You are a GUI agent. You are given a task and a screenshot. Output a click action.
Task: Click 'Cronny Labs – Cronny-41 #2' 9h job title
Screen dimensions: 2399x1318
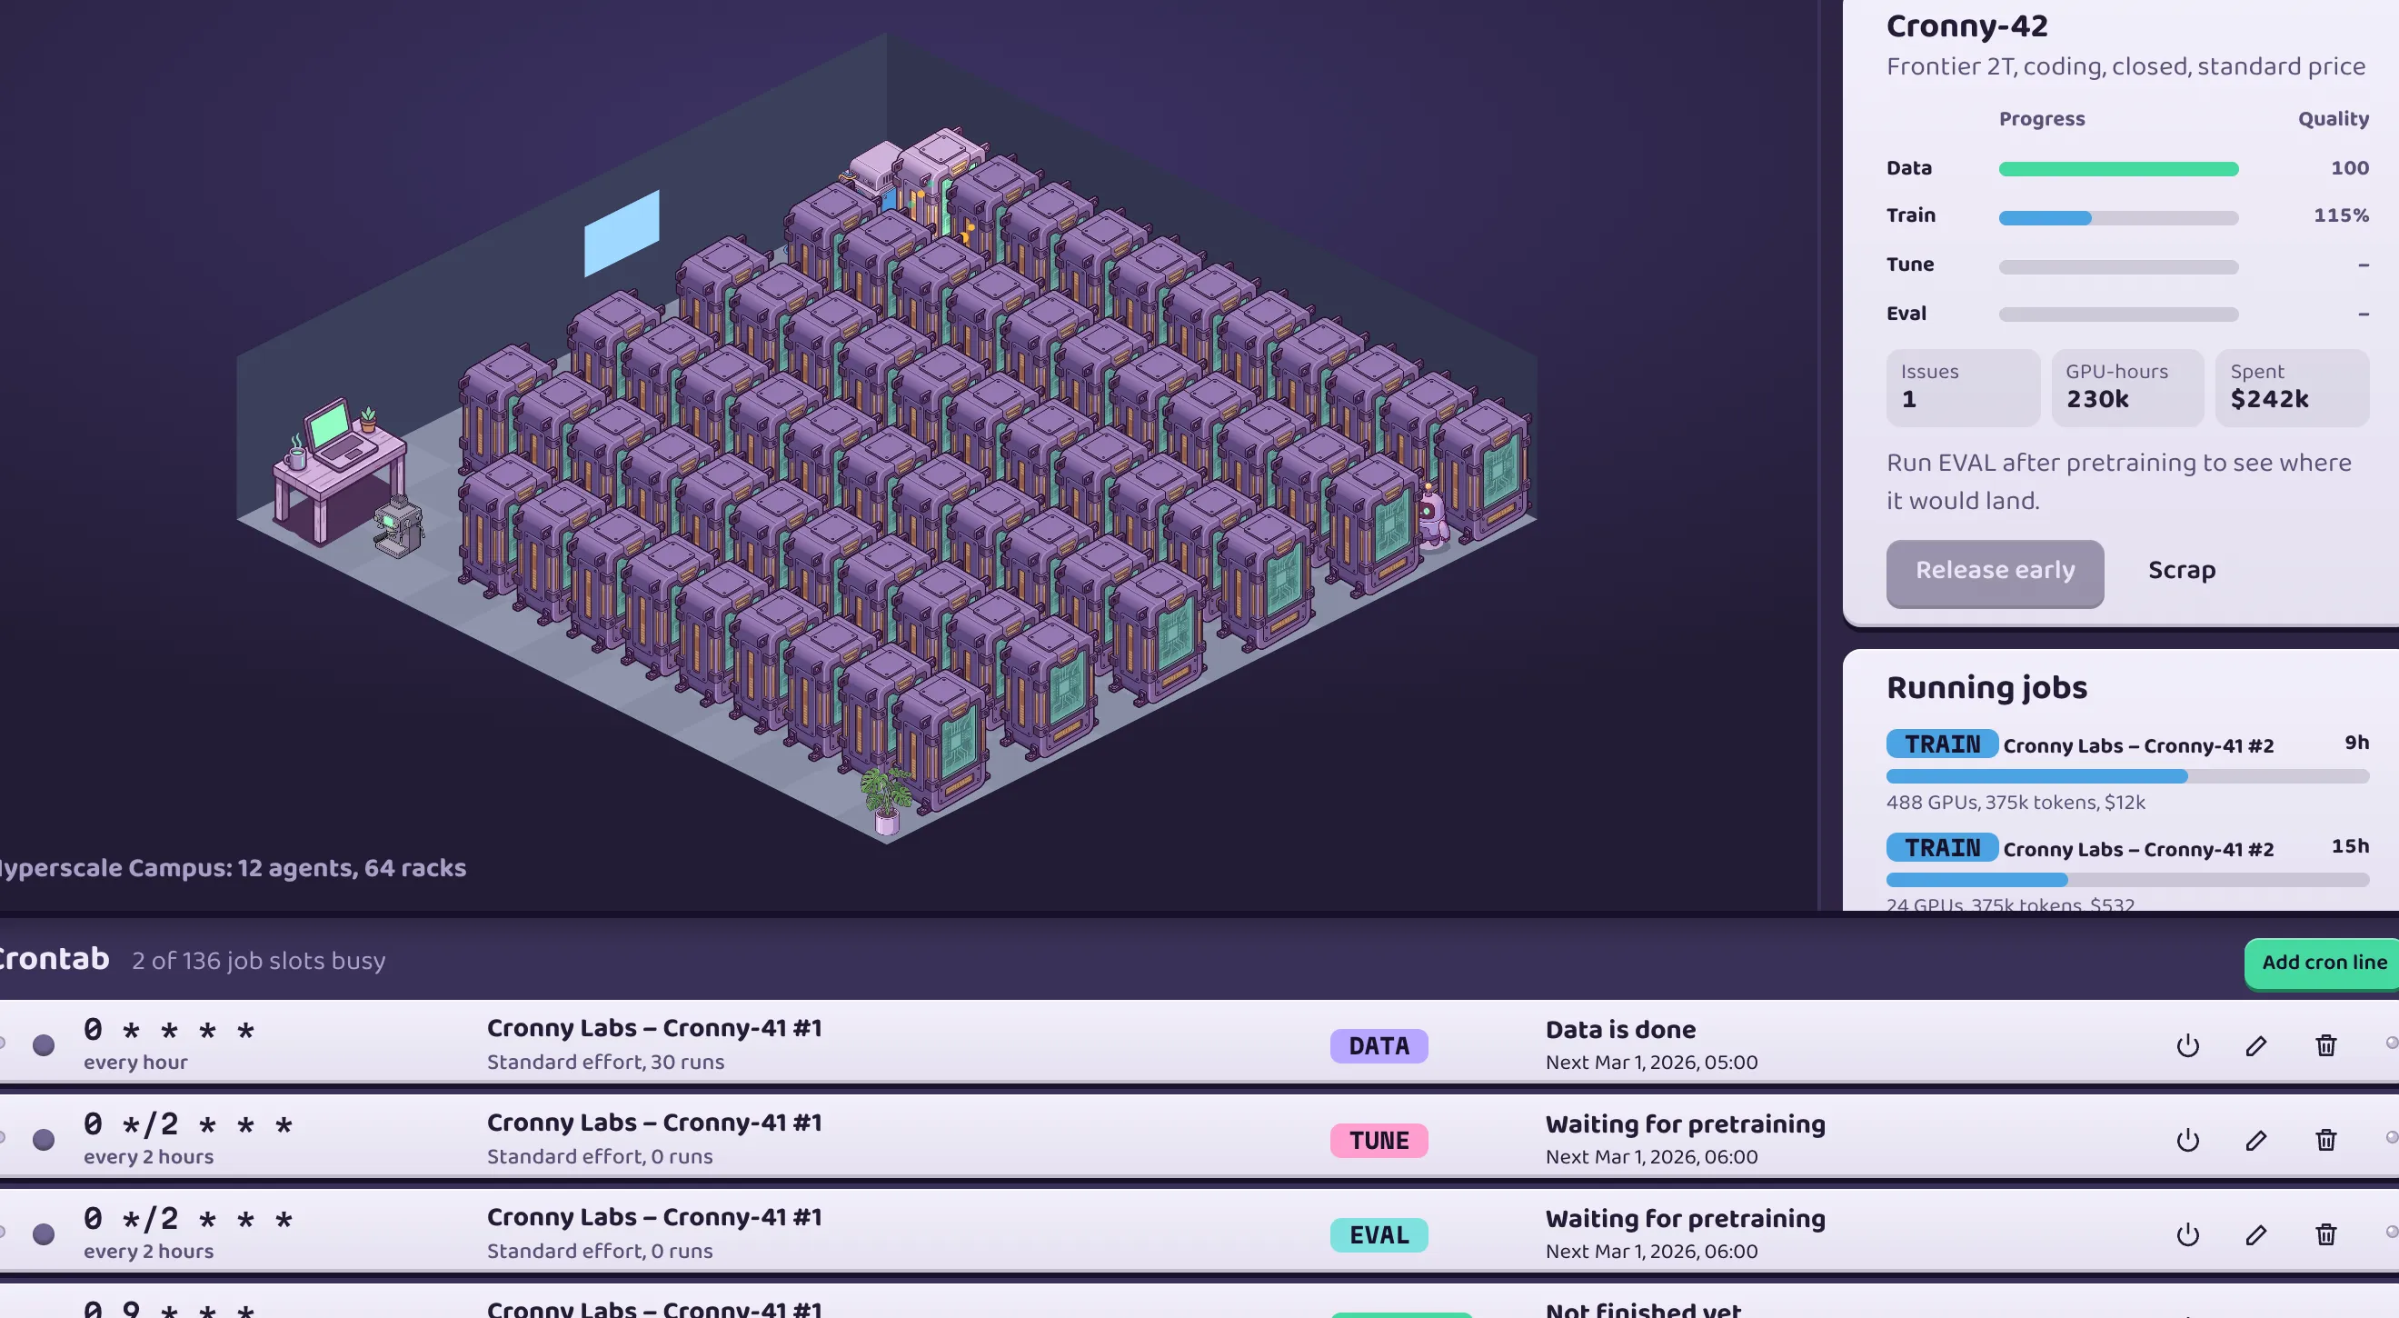click(2137, 746)
